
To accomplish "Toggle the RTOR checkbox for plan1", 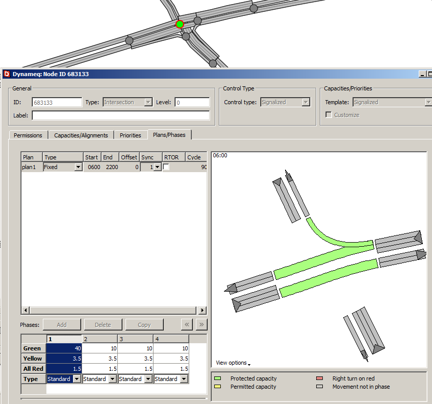I will coord(166,167).
